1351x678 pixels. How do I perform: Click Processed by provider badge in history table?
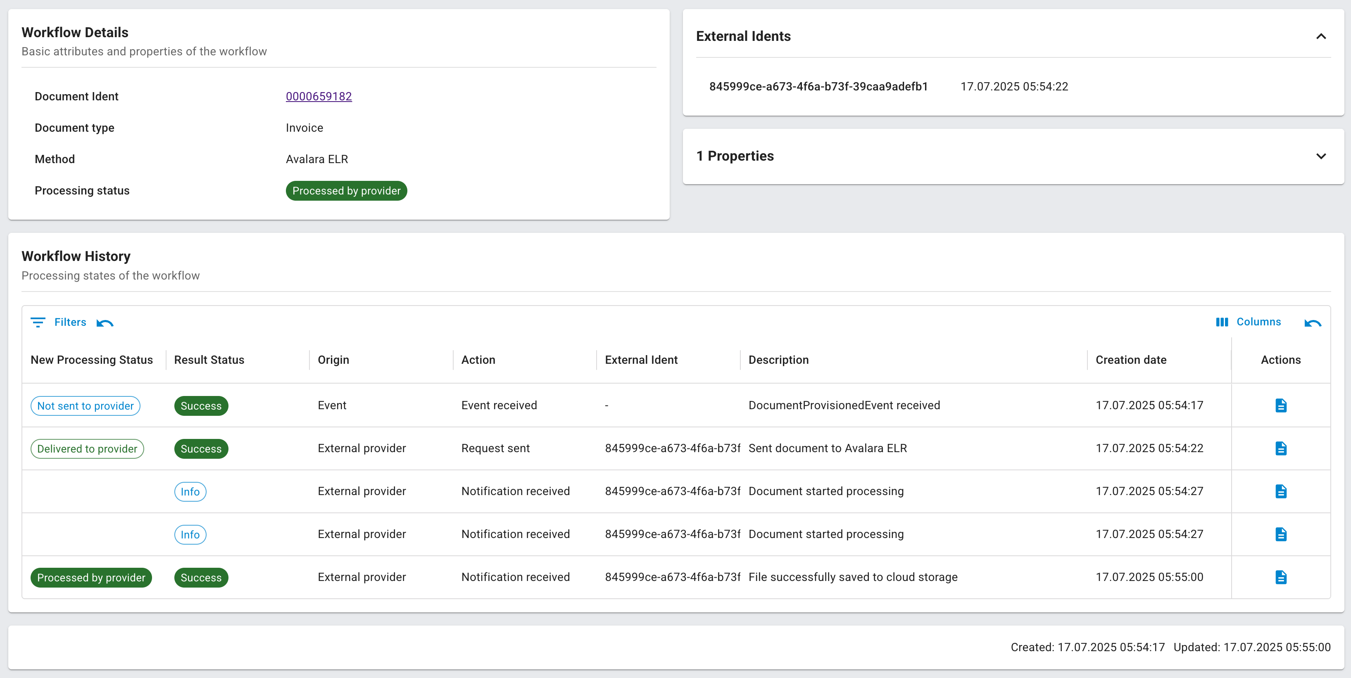point(91,578)
